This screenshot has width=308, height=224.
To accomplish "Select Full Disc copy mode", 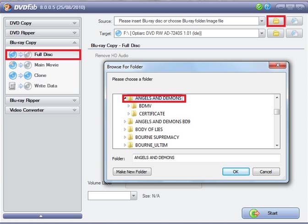I will tap(43, 55).
